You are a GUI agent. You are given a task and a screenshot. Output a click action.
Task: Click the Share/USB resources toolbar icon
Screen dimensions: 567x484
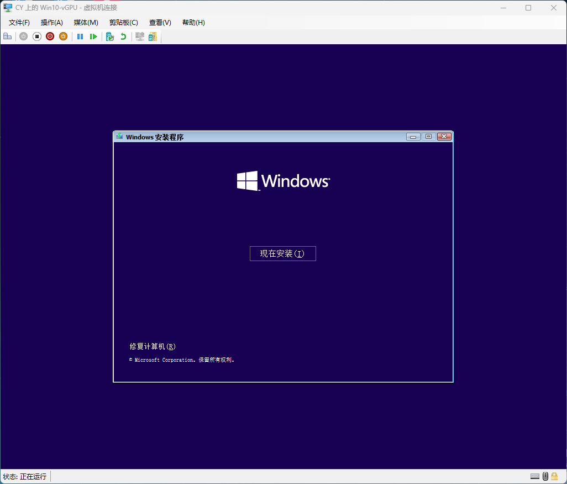pos(153,37)
